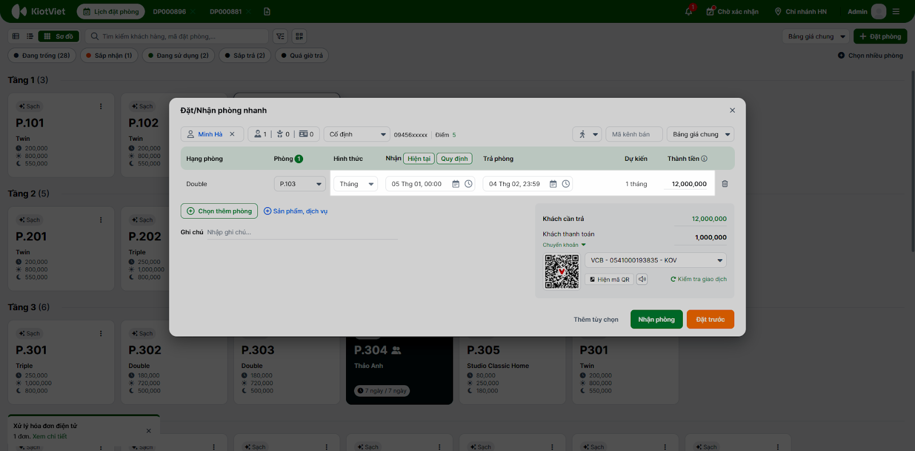Click the Hiện mã QR button
This screenshot has width=915, height=451.
(610, 279)
